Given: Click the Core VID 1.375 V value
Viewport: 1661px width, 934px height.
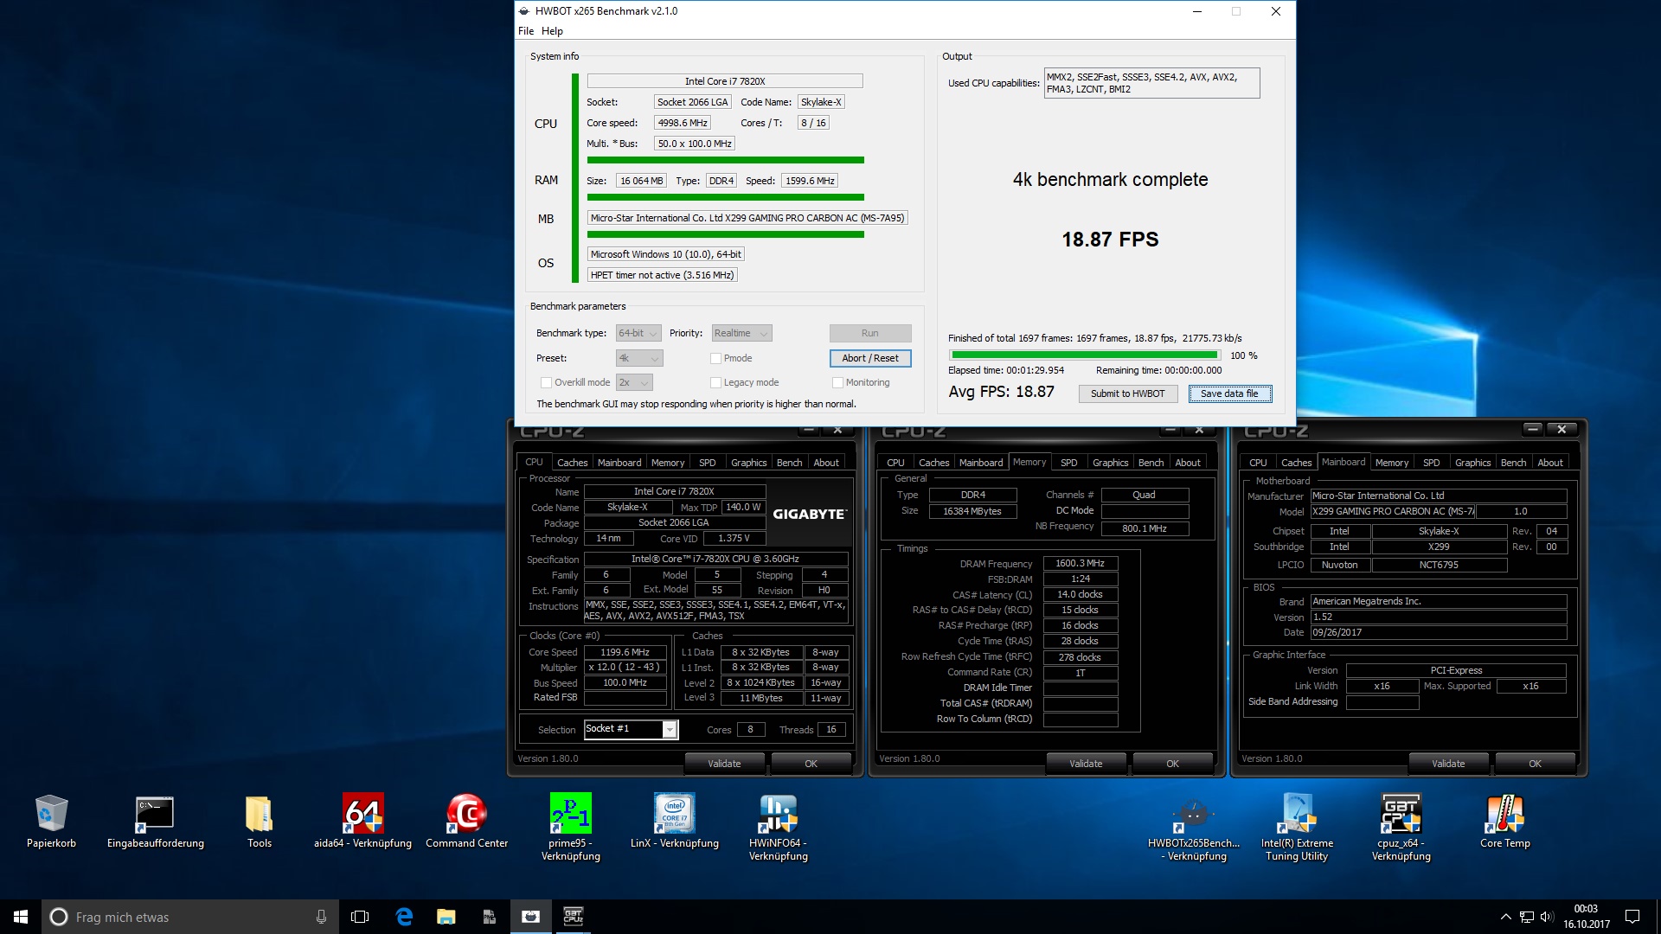Looking at the screenshot, I should pos(734,539).
